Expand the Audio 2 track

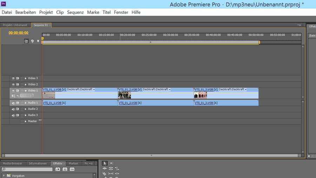click(26, 109)
